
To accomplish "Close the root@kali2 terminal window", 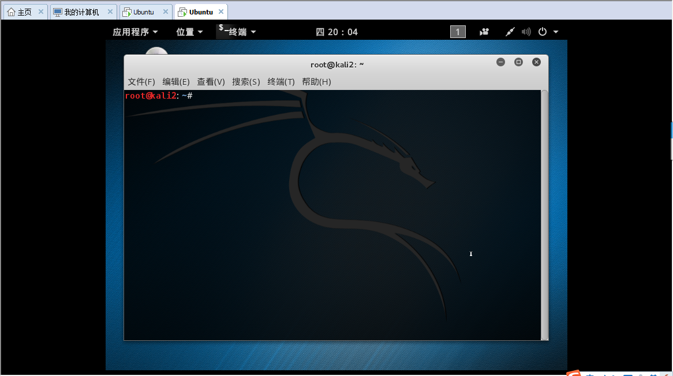I will pyautogui.click(x=537, y=62).
